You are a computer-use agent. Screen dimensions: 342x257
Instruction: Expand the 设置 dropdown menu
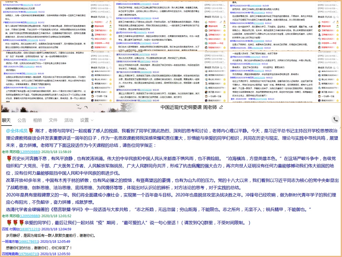87,120
